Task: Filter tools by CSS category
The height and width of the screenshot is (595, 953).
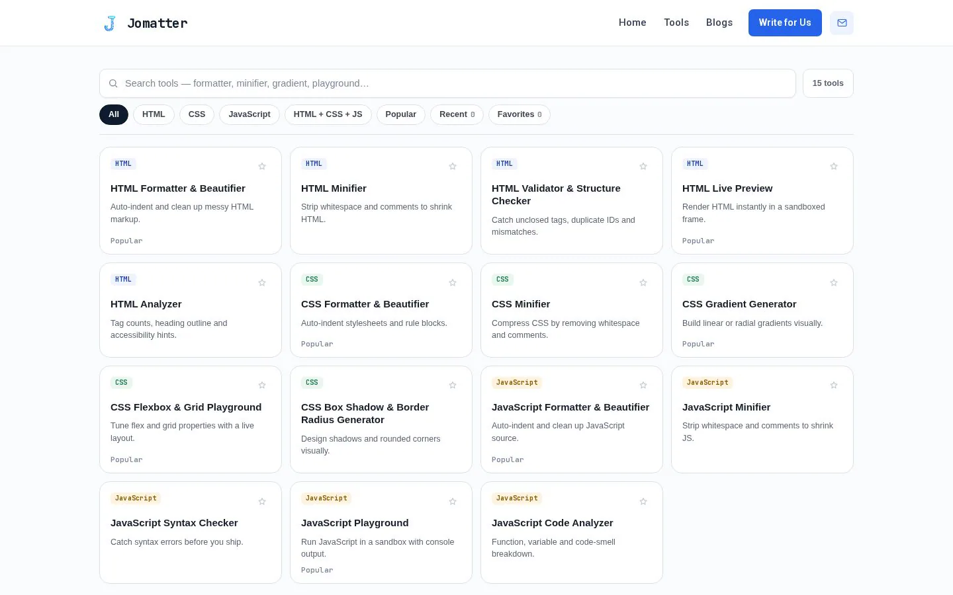Action: pos(197,114)
